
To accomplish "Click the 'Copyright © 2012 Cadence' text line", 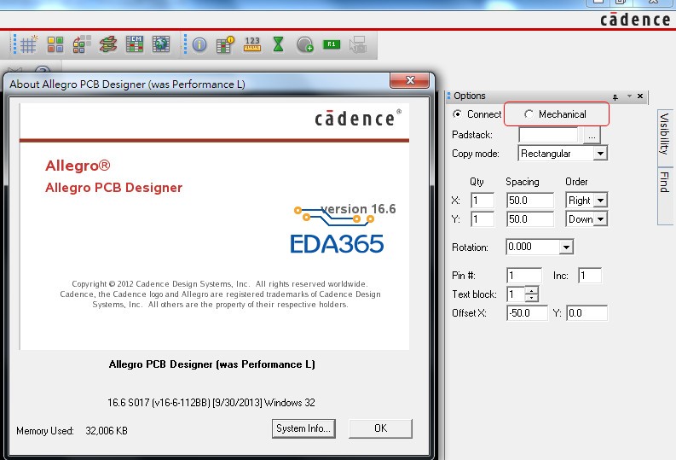I will [x=220, y=284].
